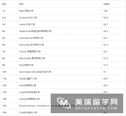Viewport: 126px width, 116px height.
Task: Select the Liverpool 利物浦大学 cell
Action: [59, 92]
